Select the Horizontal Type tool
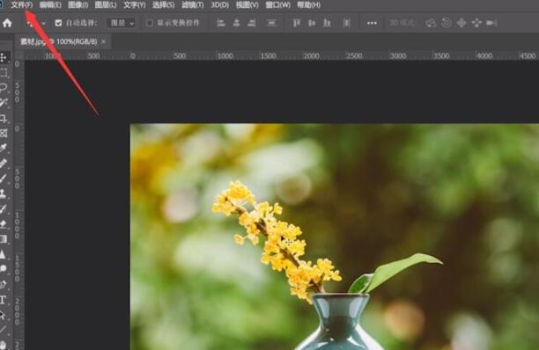 (4, 300)
